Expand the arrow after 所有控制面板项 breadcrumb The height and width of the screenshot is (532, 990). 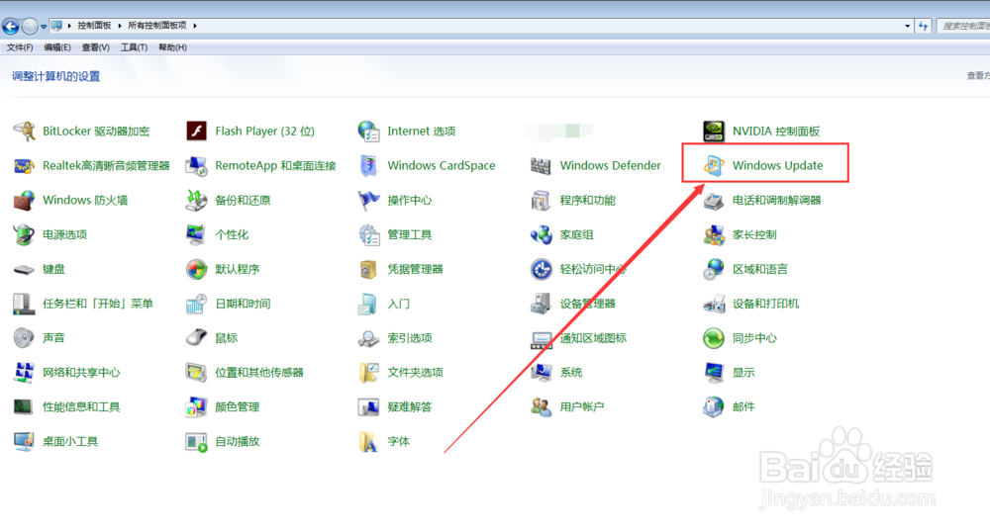(195, 26)
